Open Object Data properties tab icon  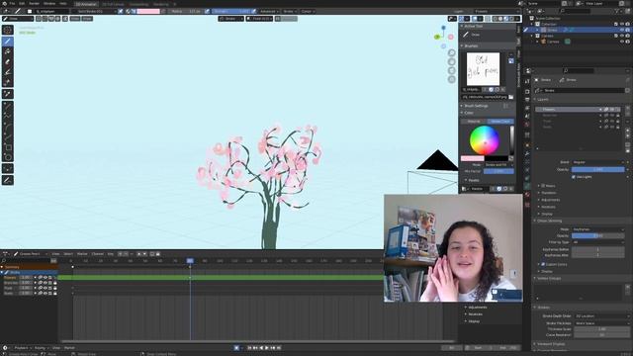(527, 186)
